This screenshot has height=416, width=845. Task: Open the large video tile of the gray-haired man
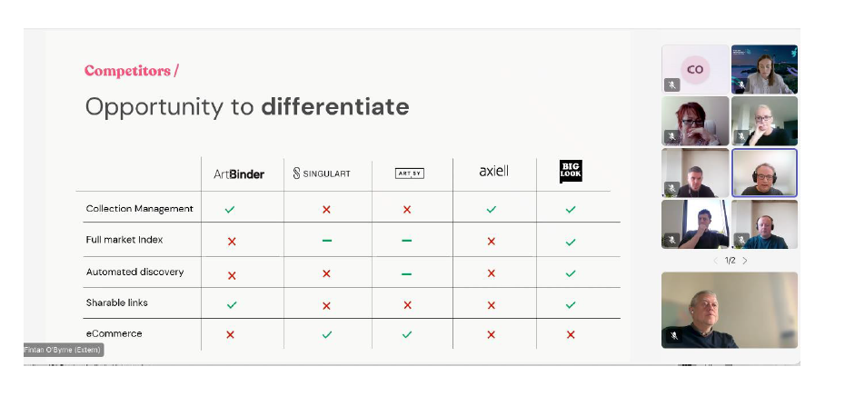coord(730,309)
